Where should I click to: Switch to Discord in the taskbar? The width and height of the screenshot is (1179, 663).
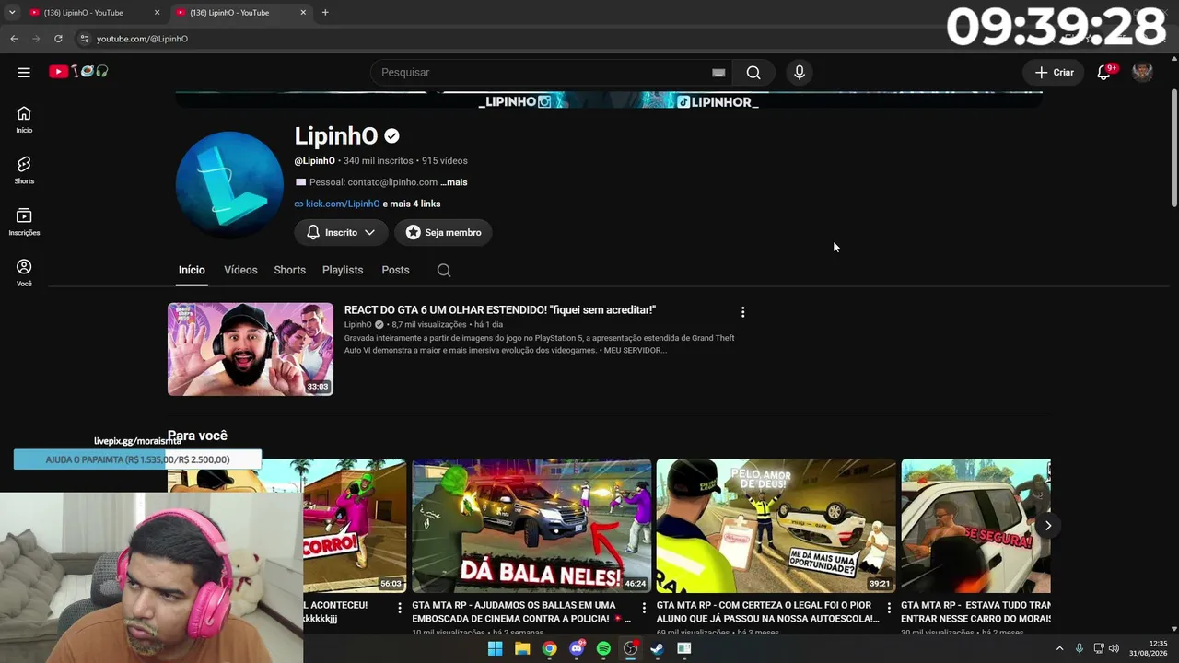tap(577, 648)
